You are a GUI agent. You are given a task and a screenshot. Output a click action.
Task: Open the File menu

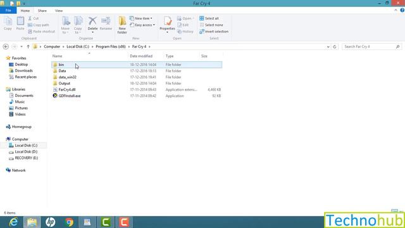(8, 11)
